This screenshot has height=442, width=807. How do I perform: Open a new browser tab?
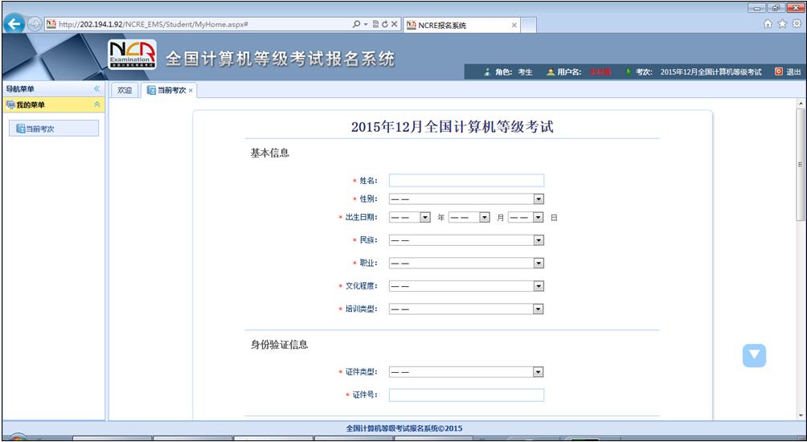pos(529,25)
